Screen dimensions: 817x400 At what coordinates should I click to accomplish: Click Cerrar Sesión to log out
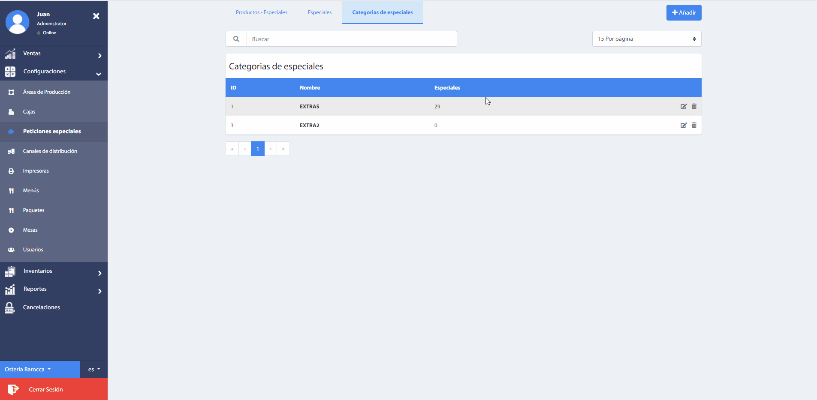click(45, 389)
